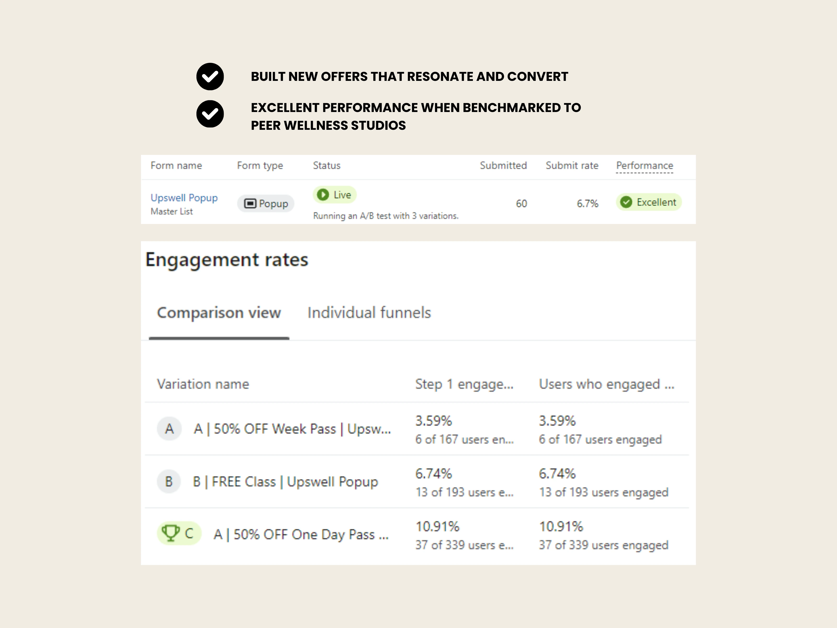
Task: Click checkmark icon beside Built New Offers
Action: coord(210,76)
